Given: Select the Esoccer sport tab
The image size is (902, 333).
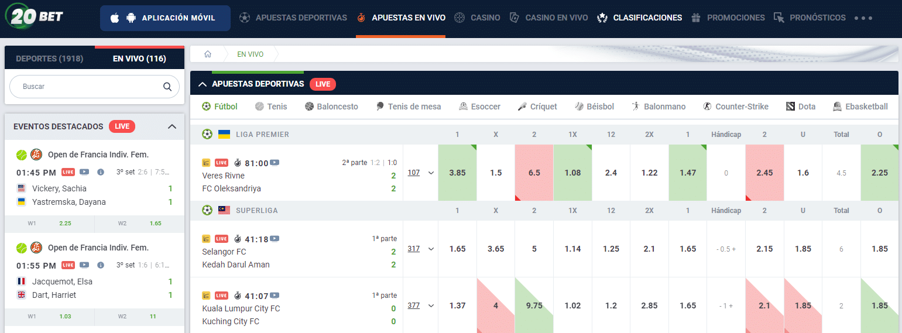Looking at the screenshot, I should pyautogui.click(x=479, y=107).
